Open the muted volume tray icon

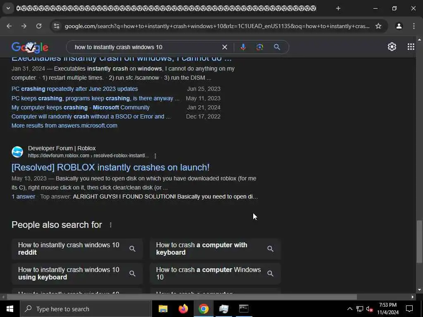369,309
